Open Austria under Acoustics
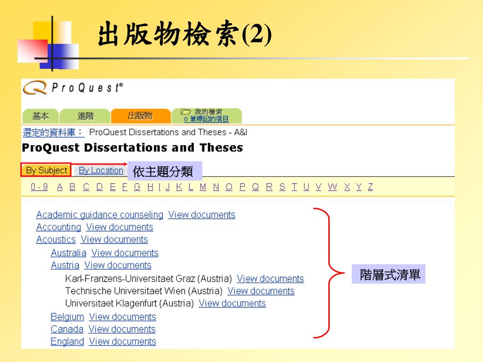This screenshot has width=483, height=362. 65,265
